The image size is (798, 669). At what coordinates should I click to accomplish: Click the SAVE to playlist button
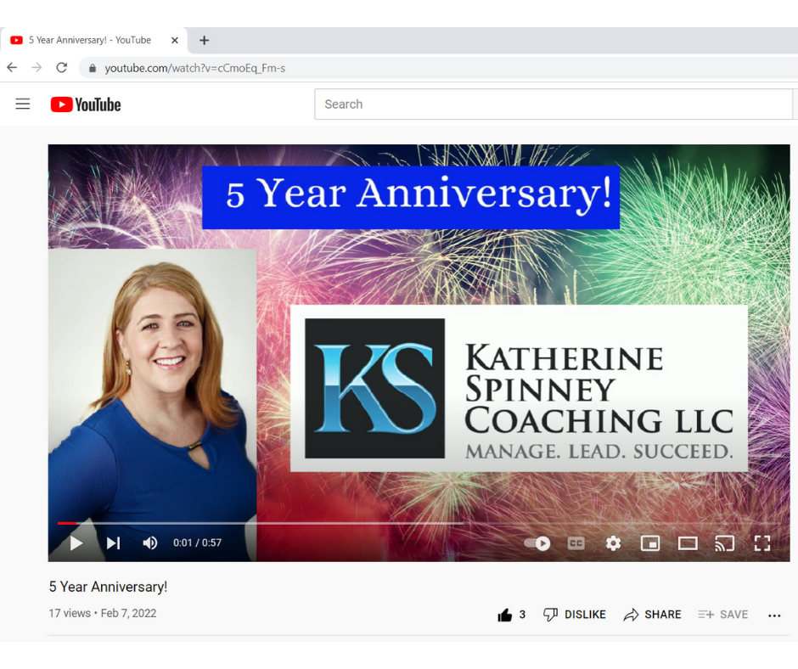click(723, 615)
